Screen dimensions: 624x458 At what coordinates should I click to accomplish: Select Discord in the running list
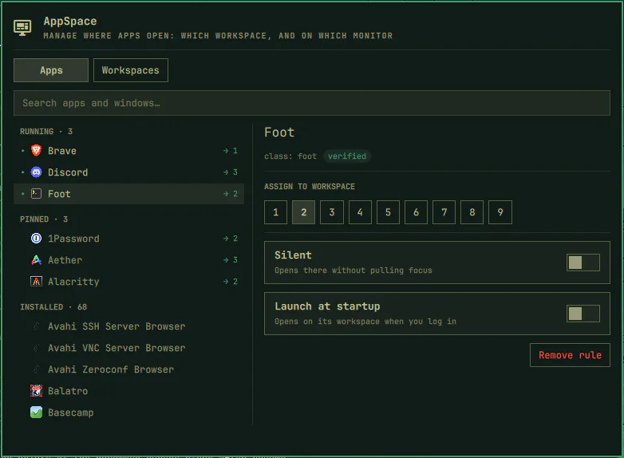[129, 172]
